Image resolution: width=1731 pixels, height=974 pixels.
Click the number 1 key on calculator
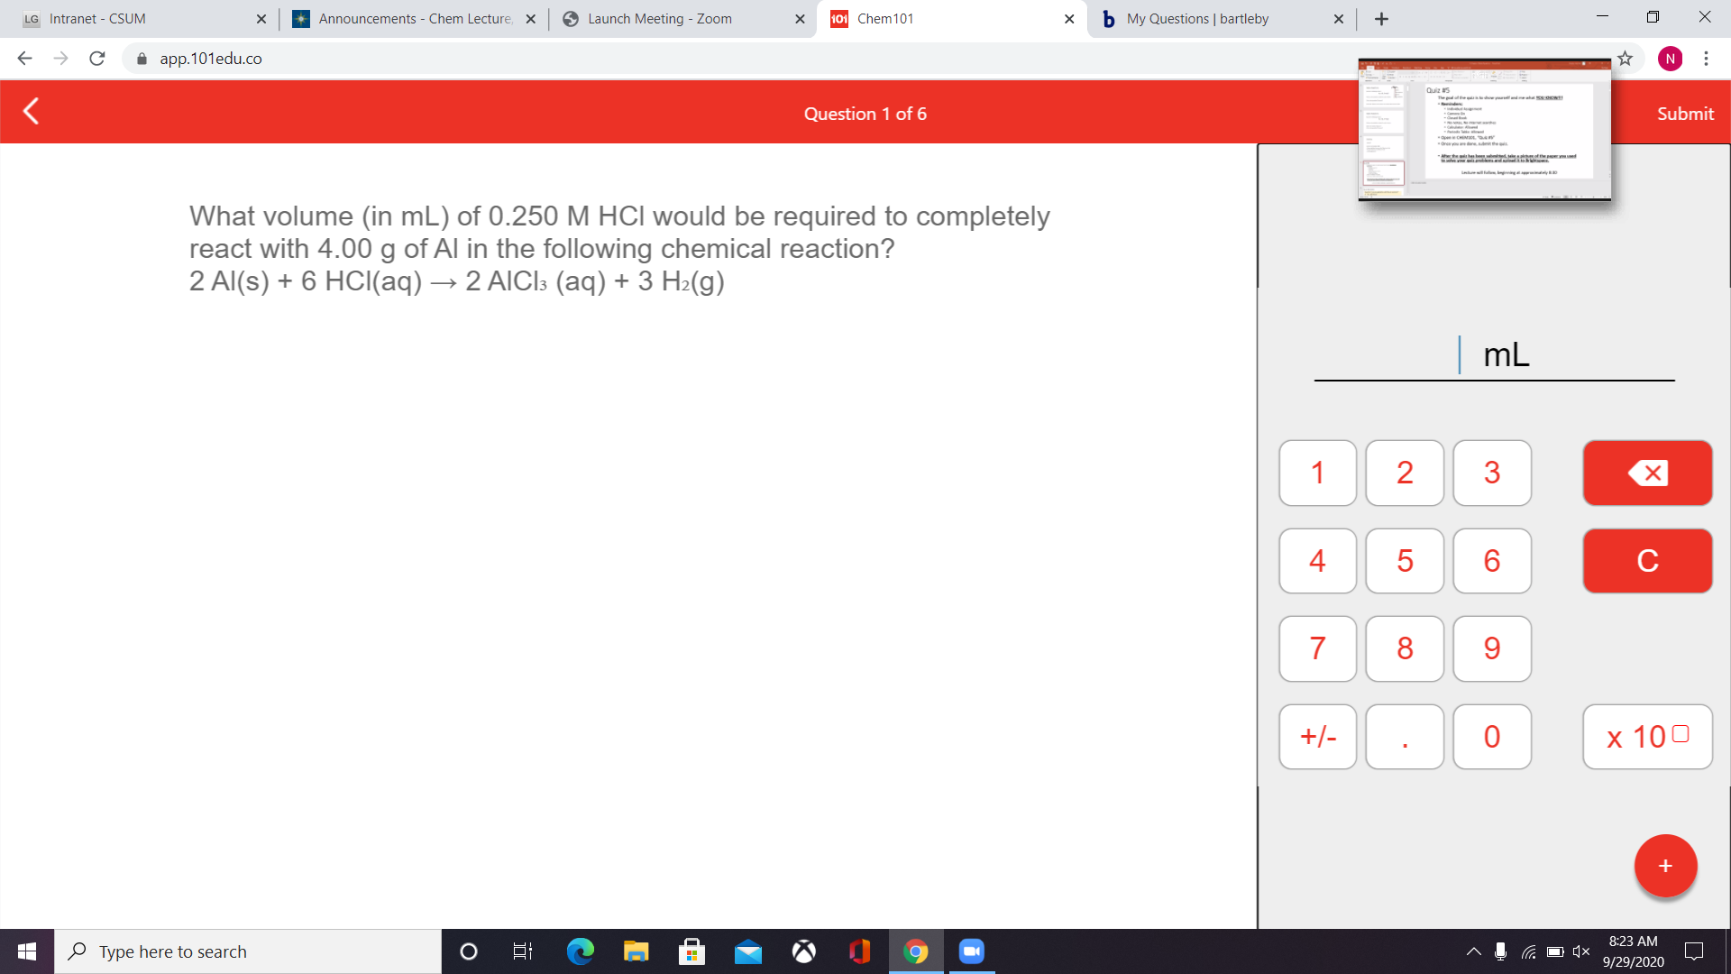point(1318,473)
